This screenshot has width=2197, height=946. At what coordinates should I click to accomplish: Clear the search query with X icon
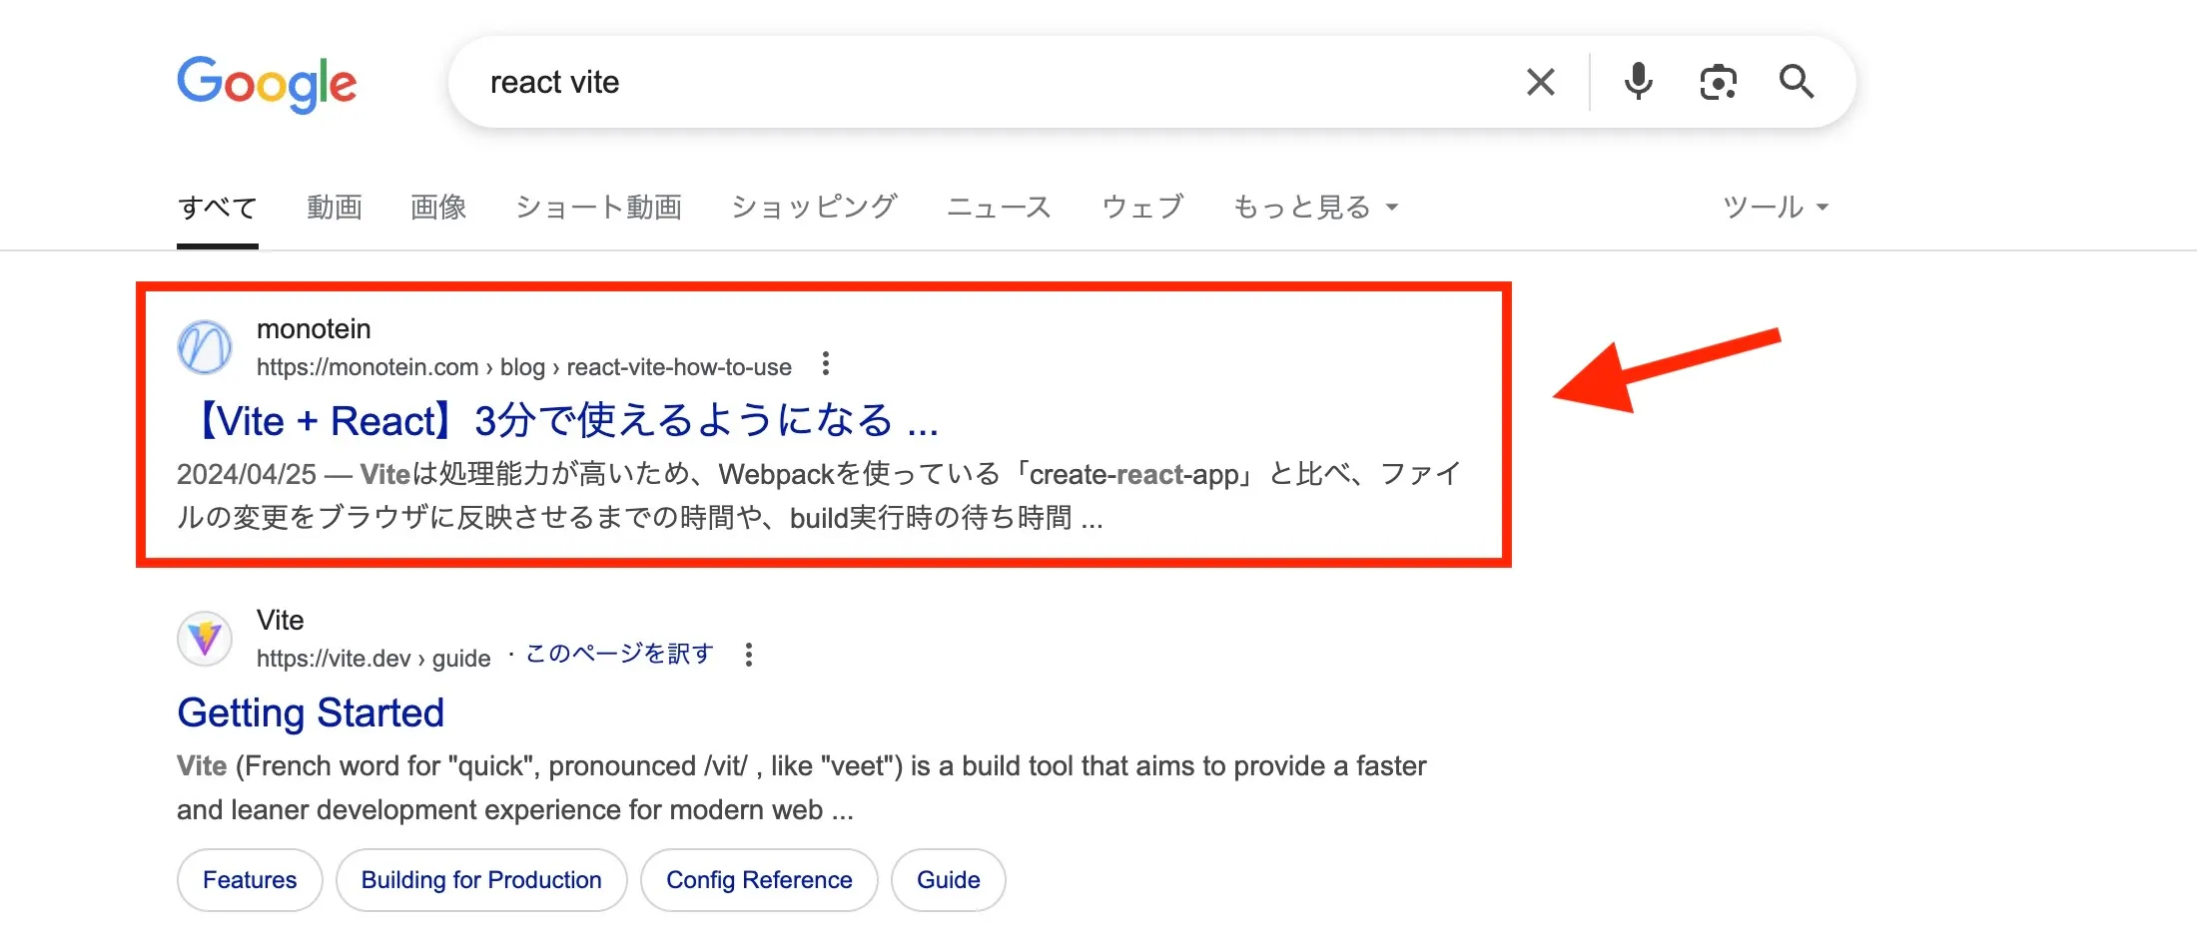tap(1541, 82)
